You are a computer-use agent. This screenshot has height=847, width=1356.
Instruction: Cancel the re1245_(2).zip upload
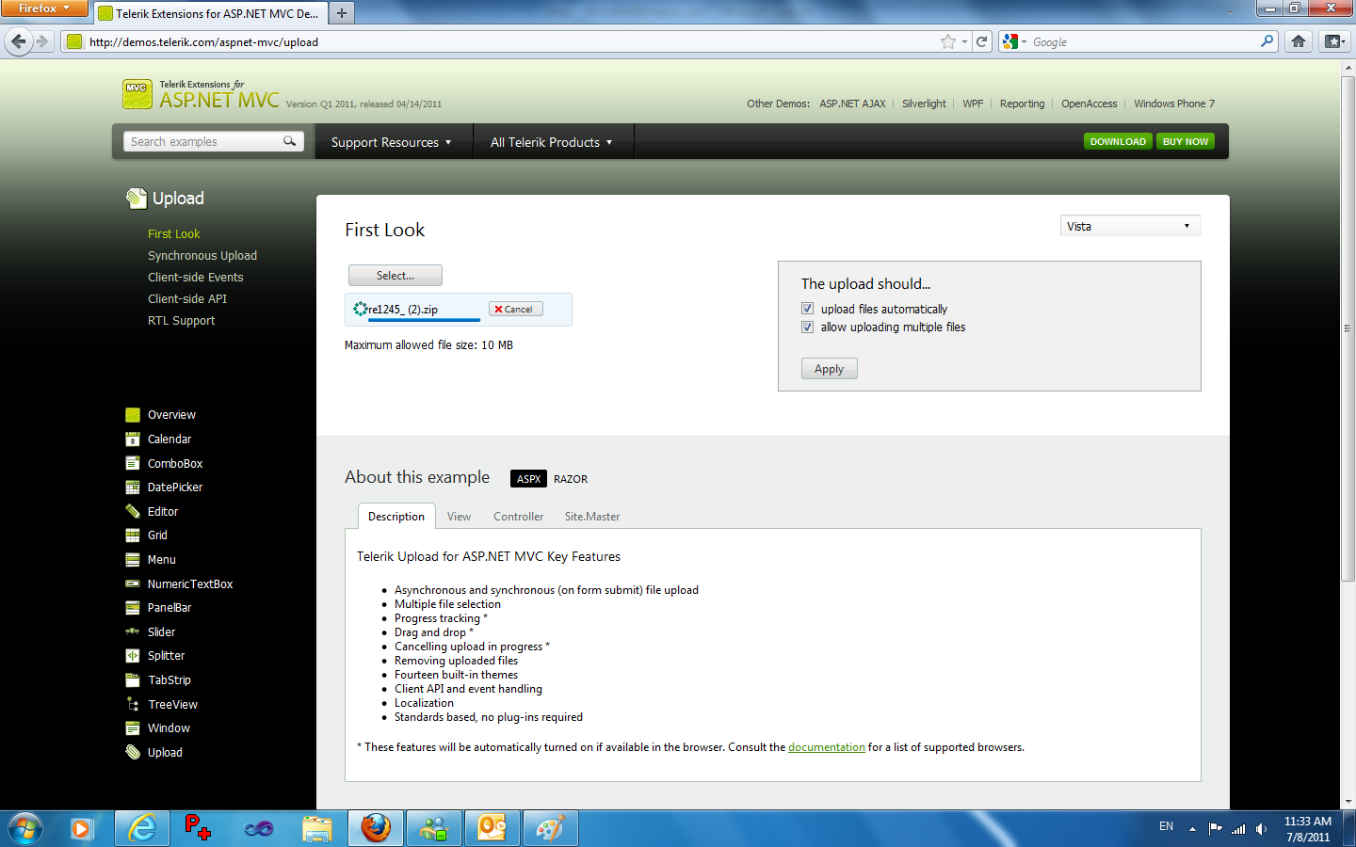click(515, 309)
